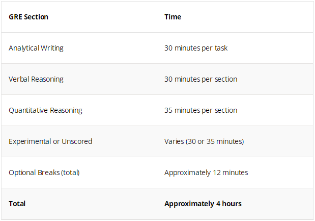
Task: Click the word Quantitative in the table
Action: coord(28,110)
